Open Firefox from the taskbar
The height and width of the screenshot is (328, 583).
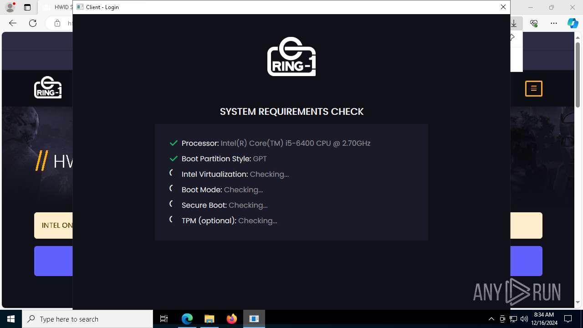coord(232,319)
